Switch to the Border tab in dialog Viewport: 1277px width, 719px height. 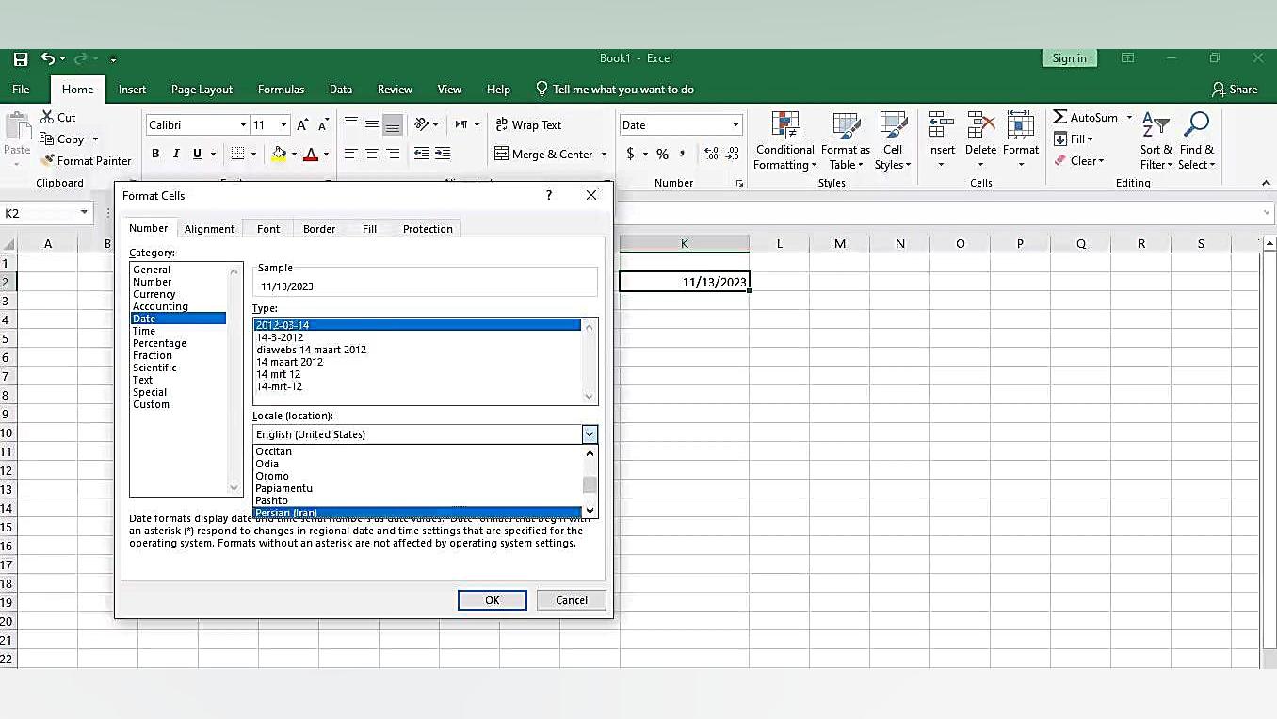pos(319,229)
